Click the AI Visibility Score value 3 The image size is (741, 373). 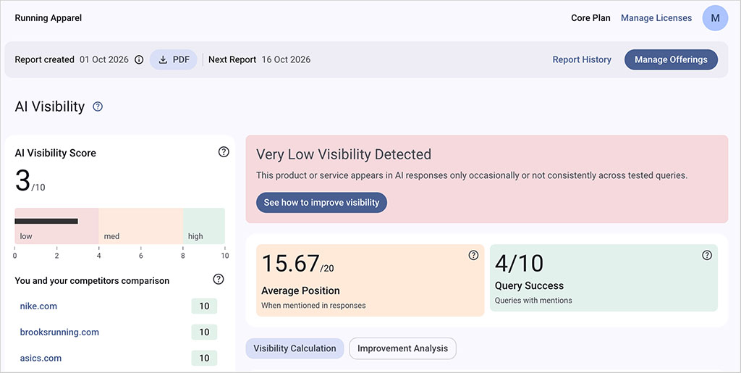22,180
